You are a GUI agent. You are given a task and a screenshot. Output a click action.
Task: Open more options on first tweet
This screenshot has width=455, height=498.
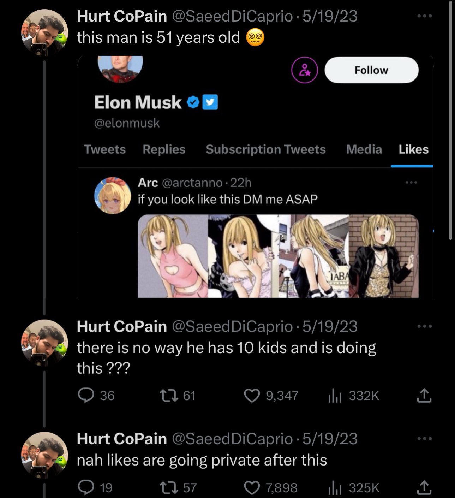424,16
